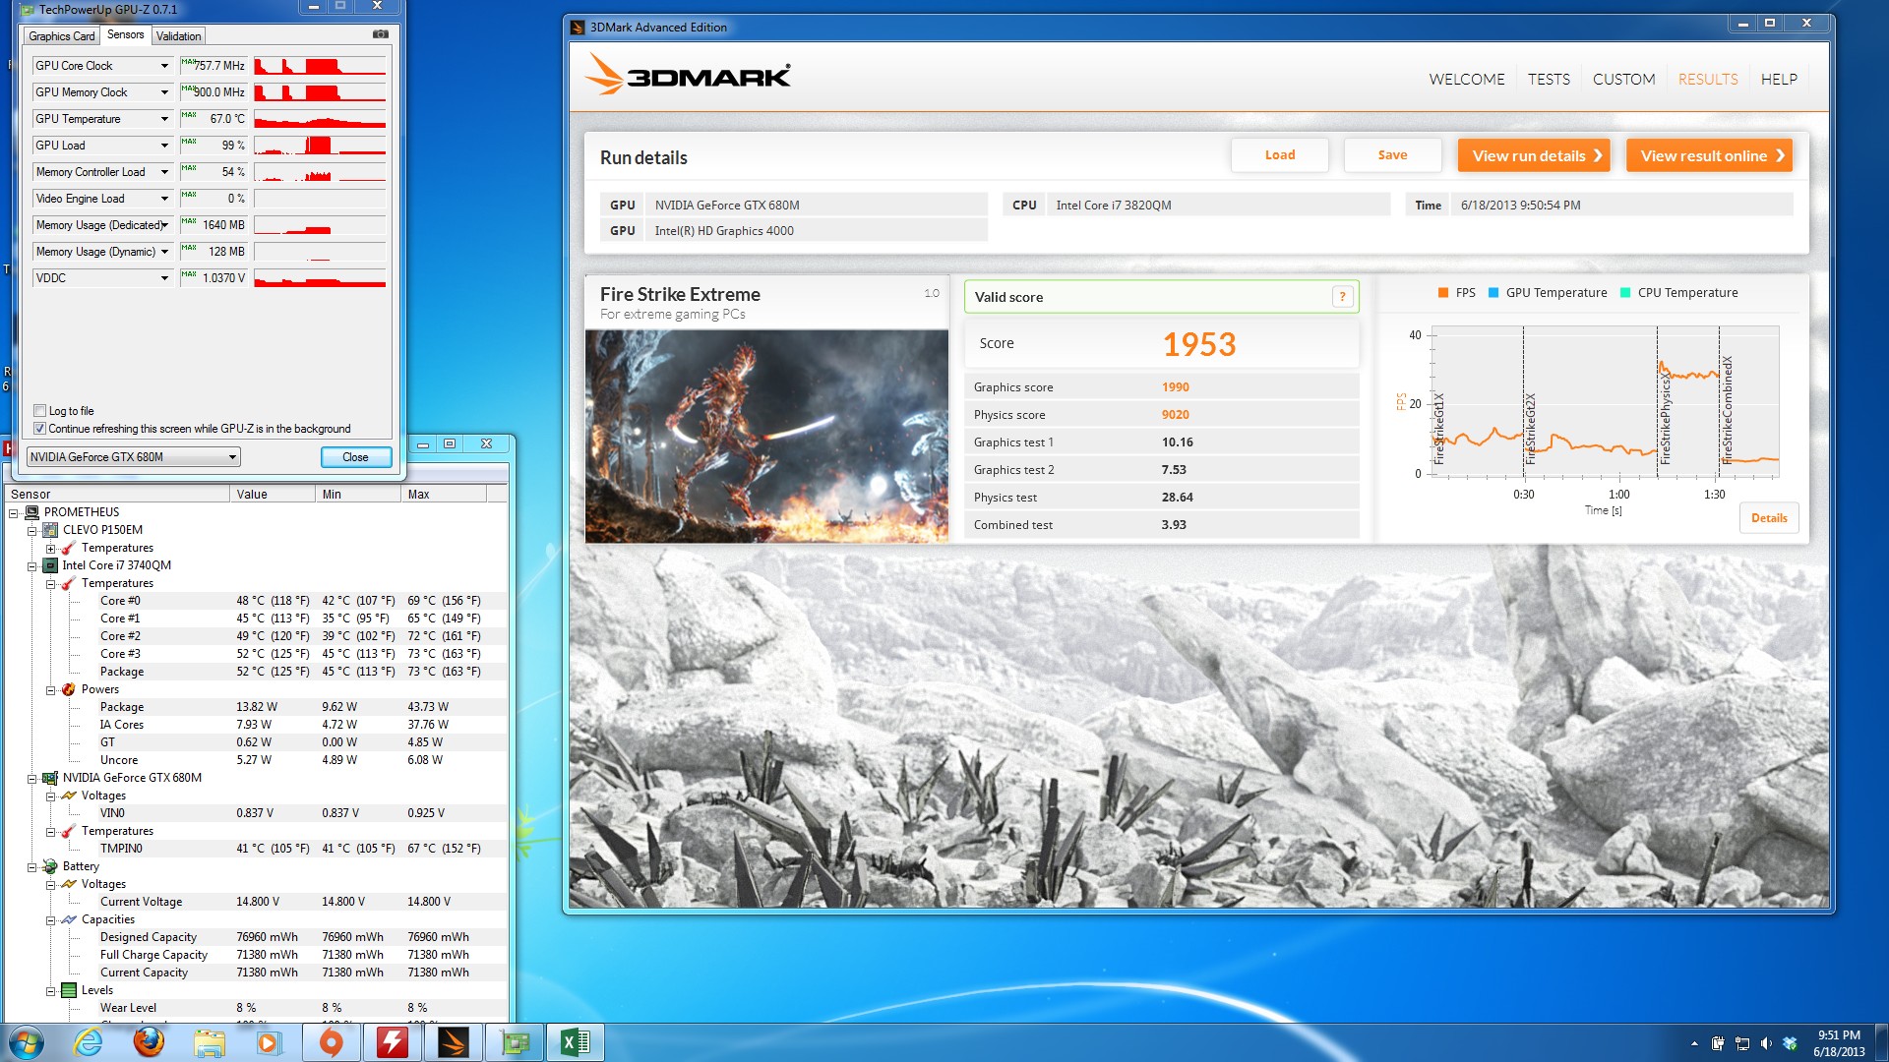The image size is (1889, 1062).
Task: Click the GPU-Z screenshot camera icon
Action: pyautogui.click(x=381, y=34)
